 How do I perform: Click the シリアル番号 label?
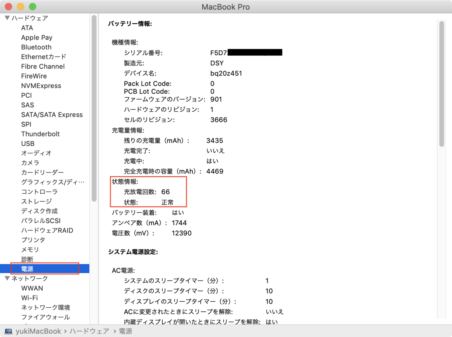click(143, 53)
